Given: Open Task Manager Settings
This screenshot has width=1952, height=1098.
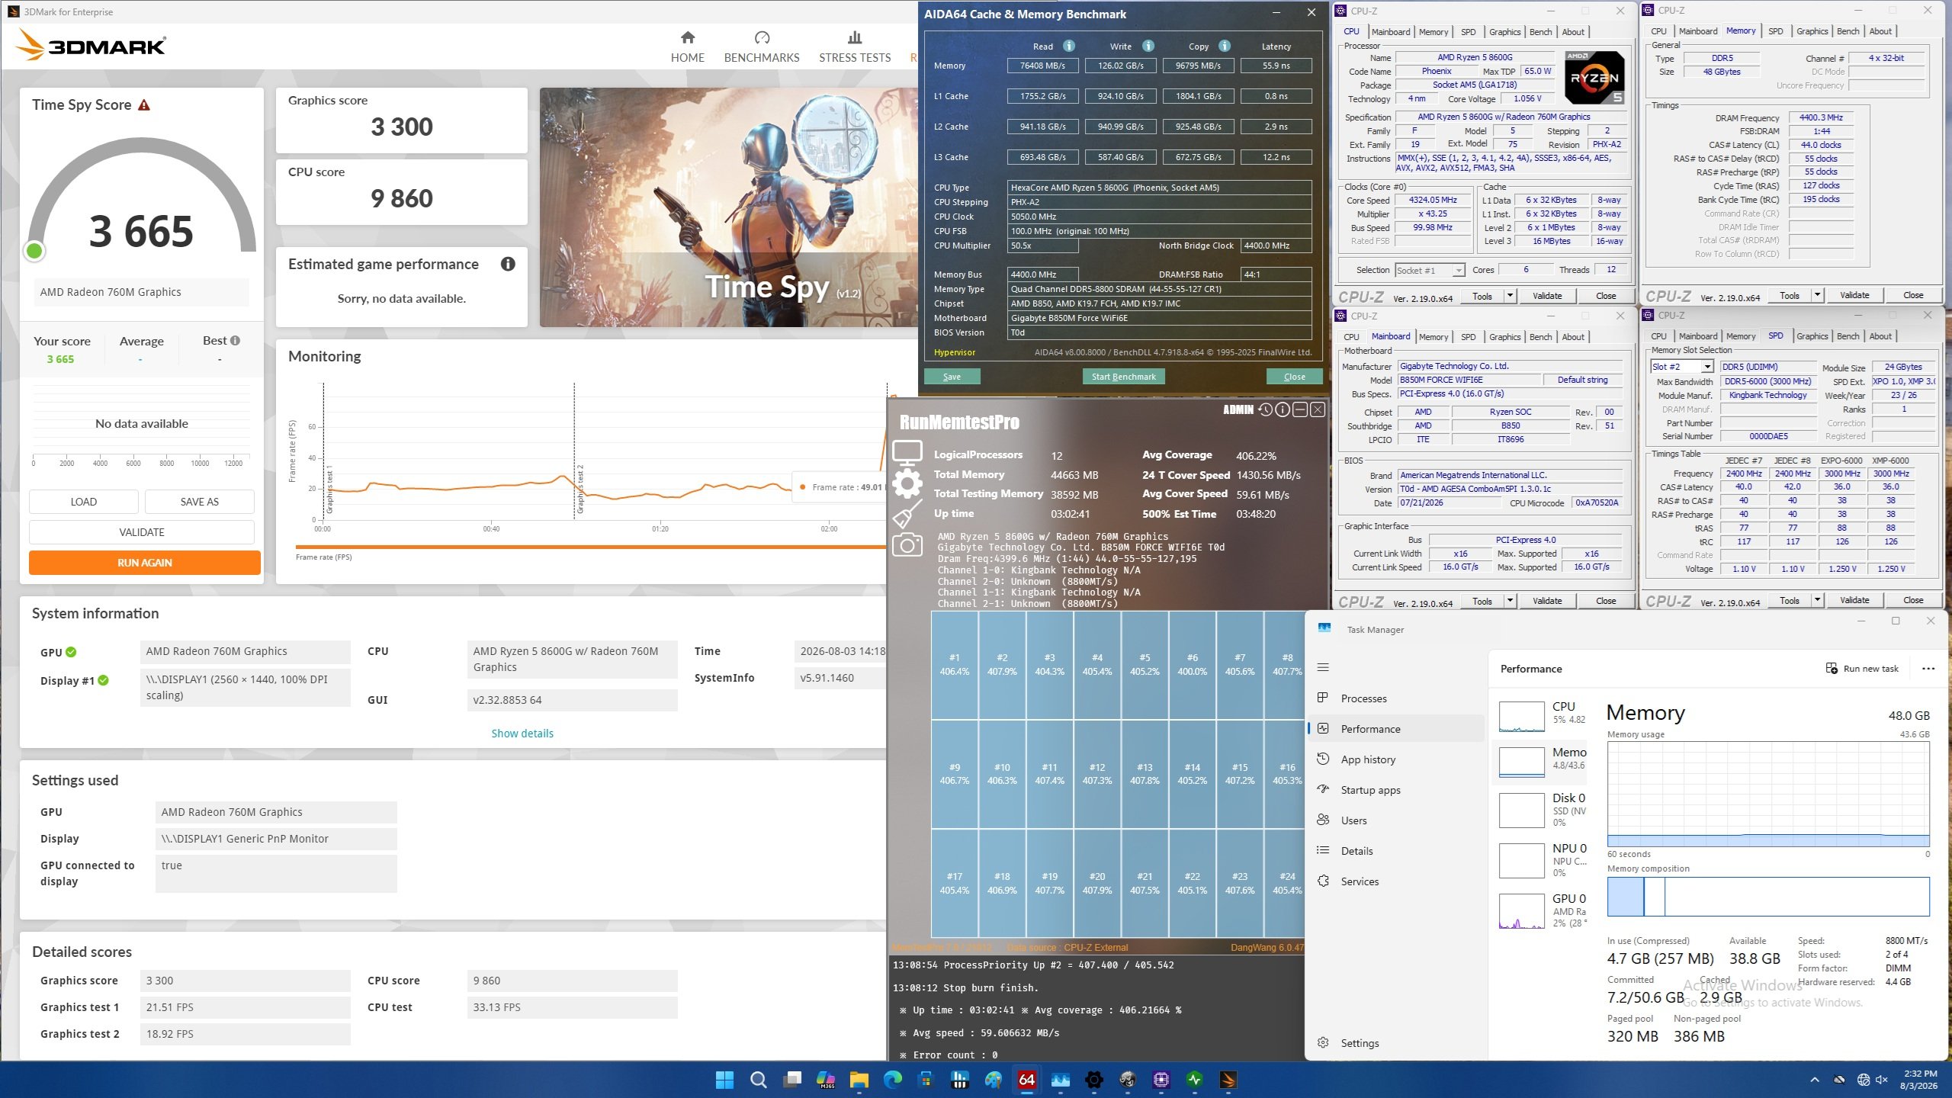Looking at the screenshot, I should [x=1395, y=1043].
